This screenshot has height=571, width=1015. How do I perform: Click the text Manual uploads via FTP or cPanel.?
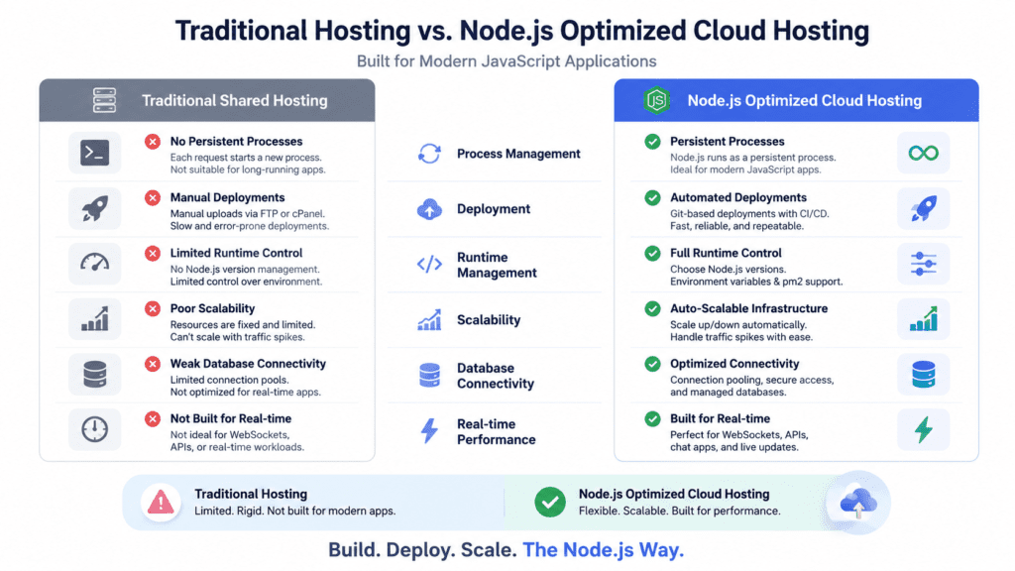(247, 214)
